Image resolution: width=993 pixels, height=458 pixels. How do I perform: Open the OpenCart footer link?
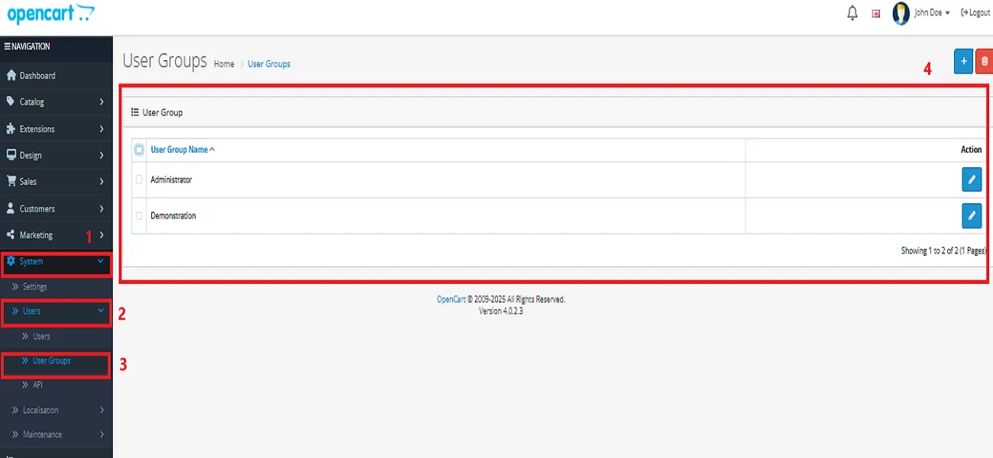[x=451, y=299]
